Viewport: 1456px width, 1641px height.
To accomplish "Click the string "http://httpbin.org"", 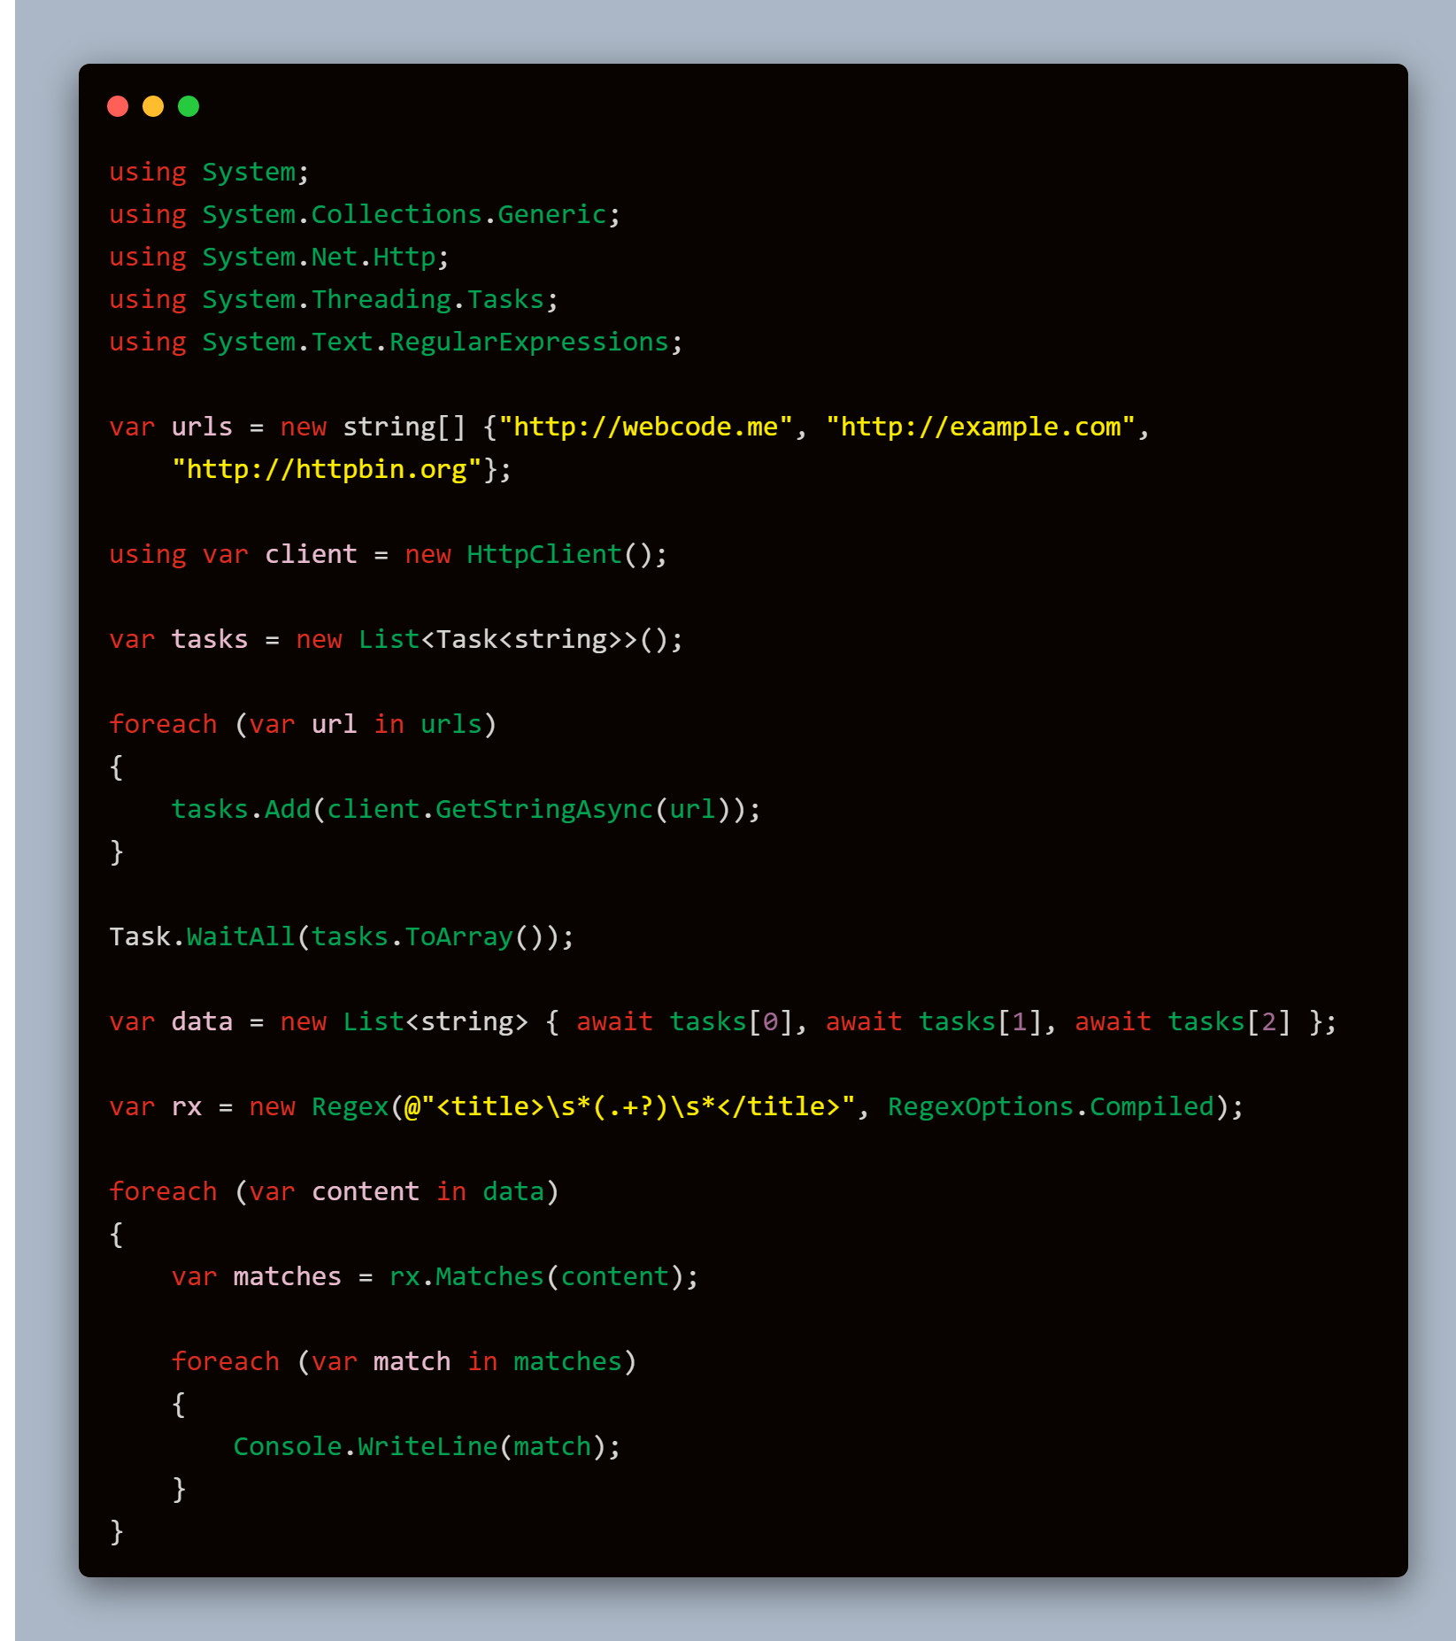I will pos(327,469).
